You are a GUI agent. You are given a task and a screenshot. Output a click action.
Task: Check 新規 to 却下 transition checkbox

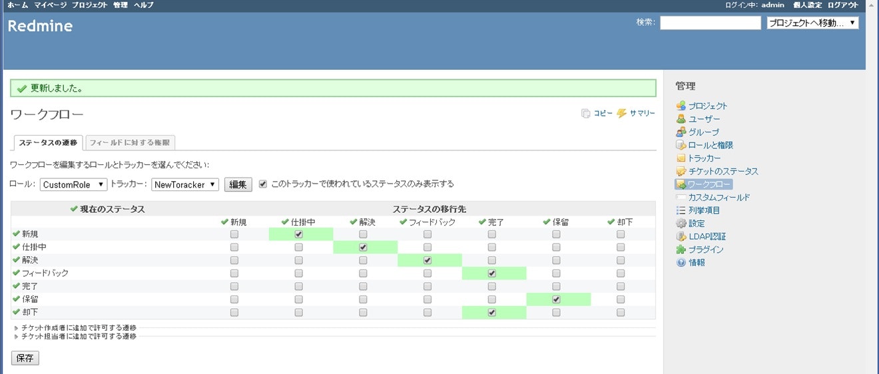coord(621,234)
